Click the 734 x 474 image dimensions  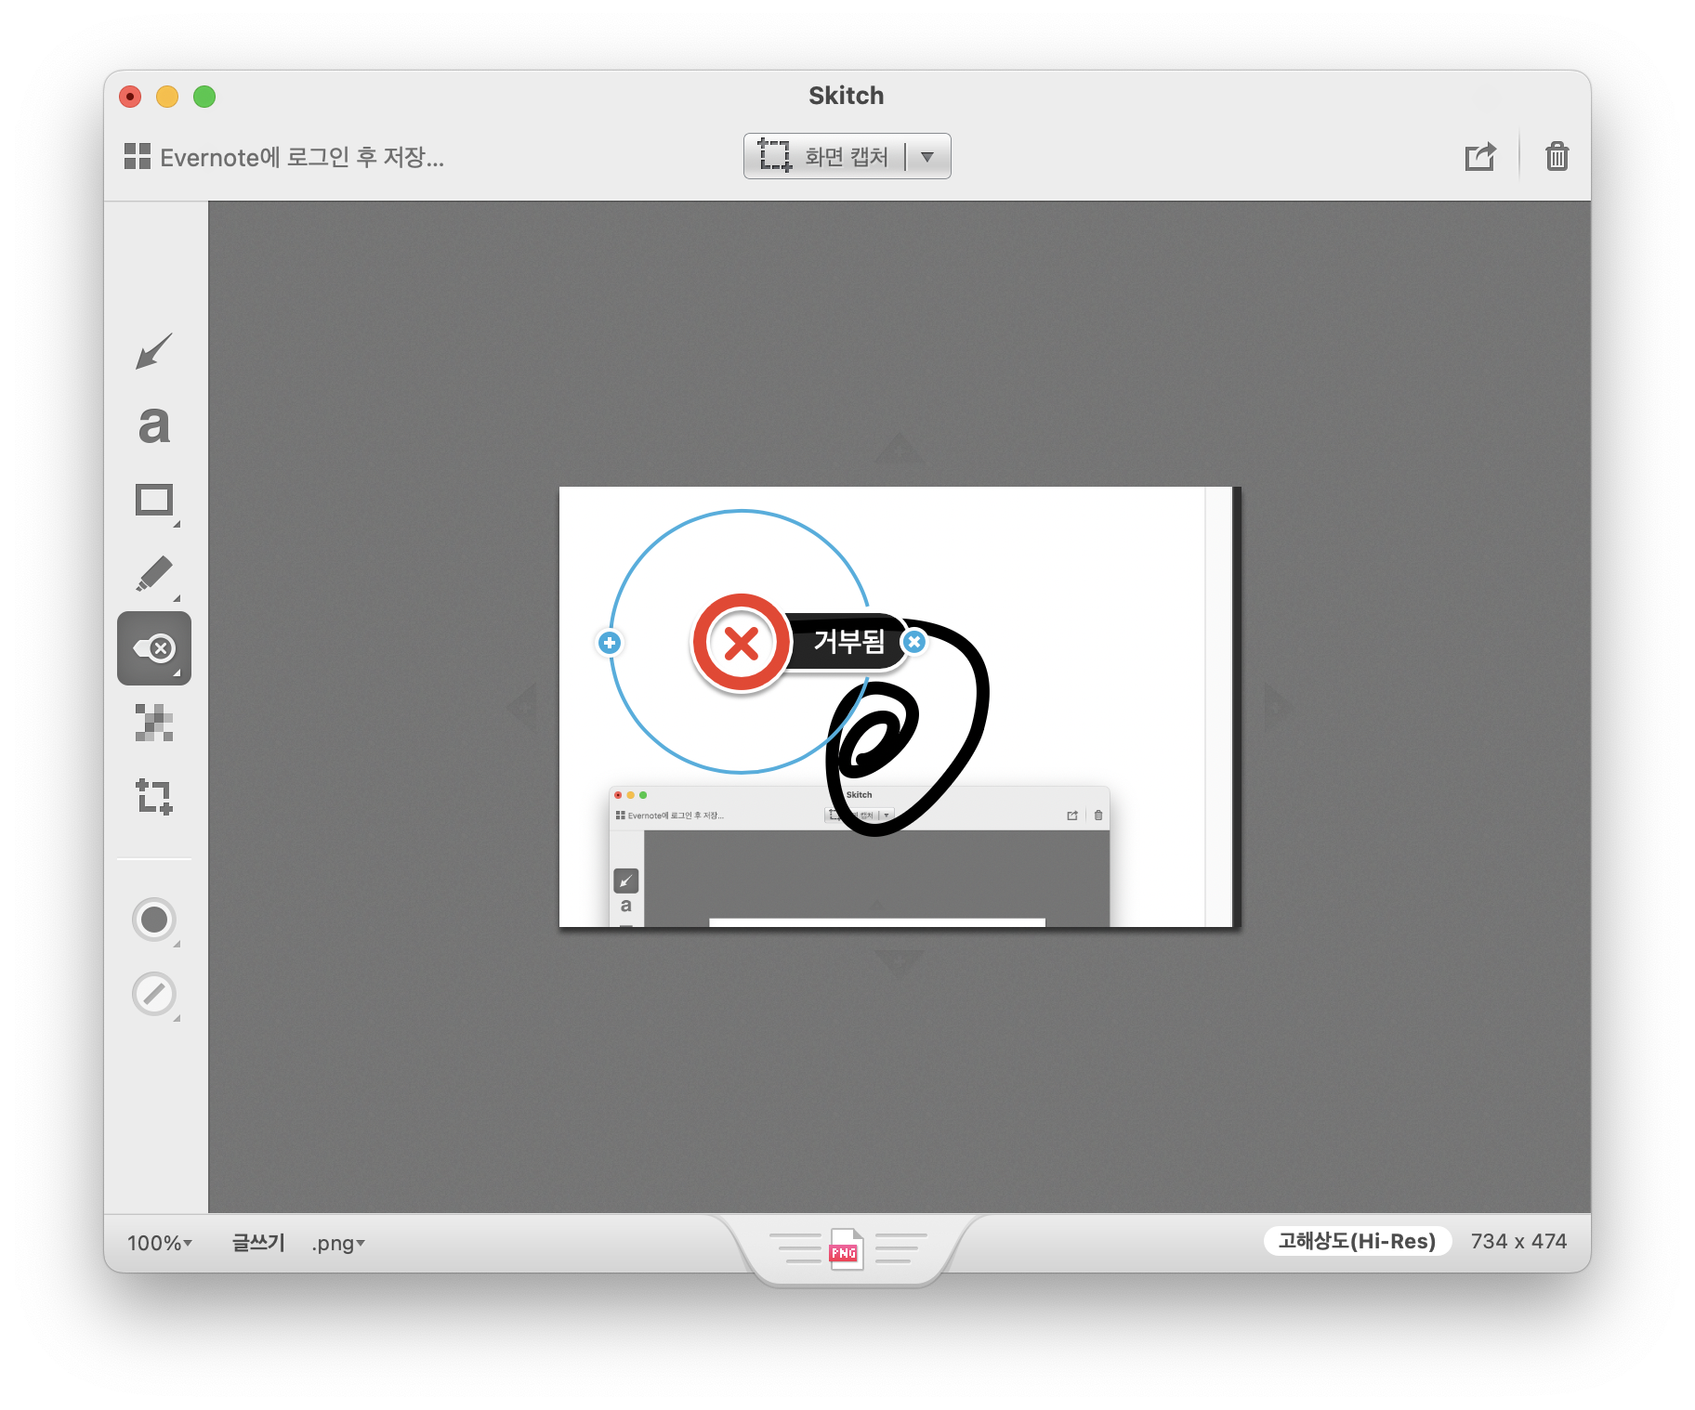pyautogui.click(x=1518, y=1241)
